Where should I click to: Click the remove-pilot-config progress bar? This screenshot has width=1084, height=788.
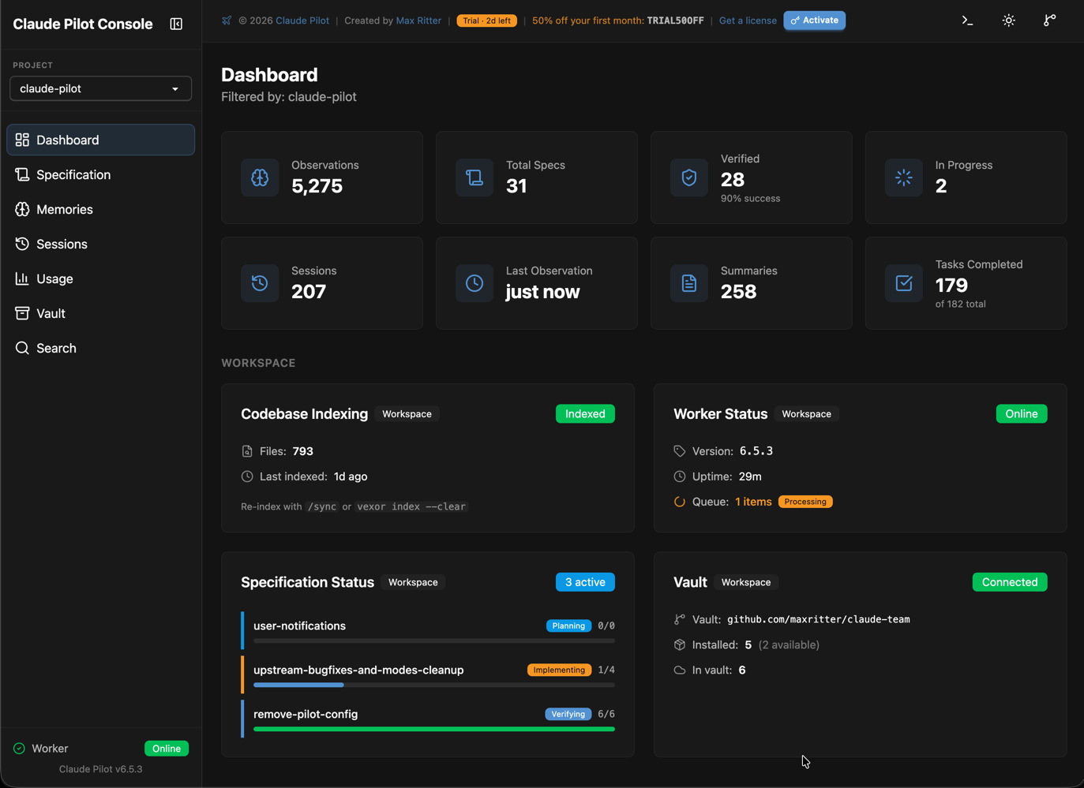(x=433, y=730)
